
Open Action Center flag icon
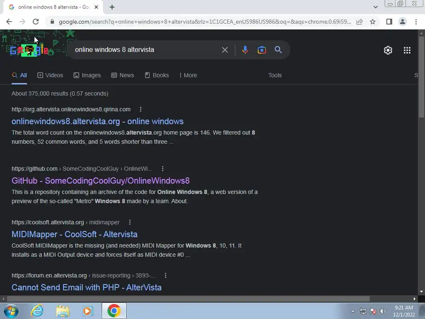(x=373, y=311)
